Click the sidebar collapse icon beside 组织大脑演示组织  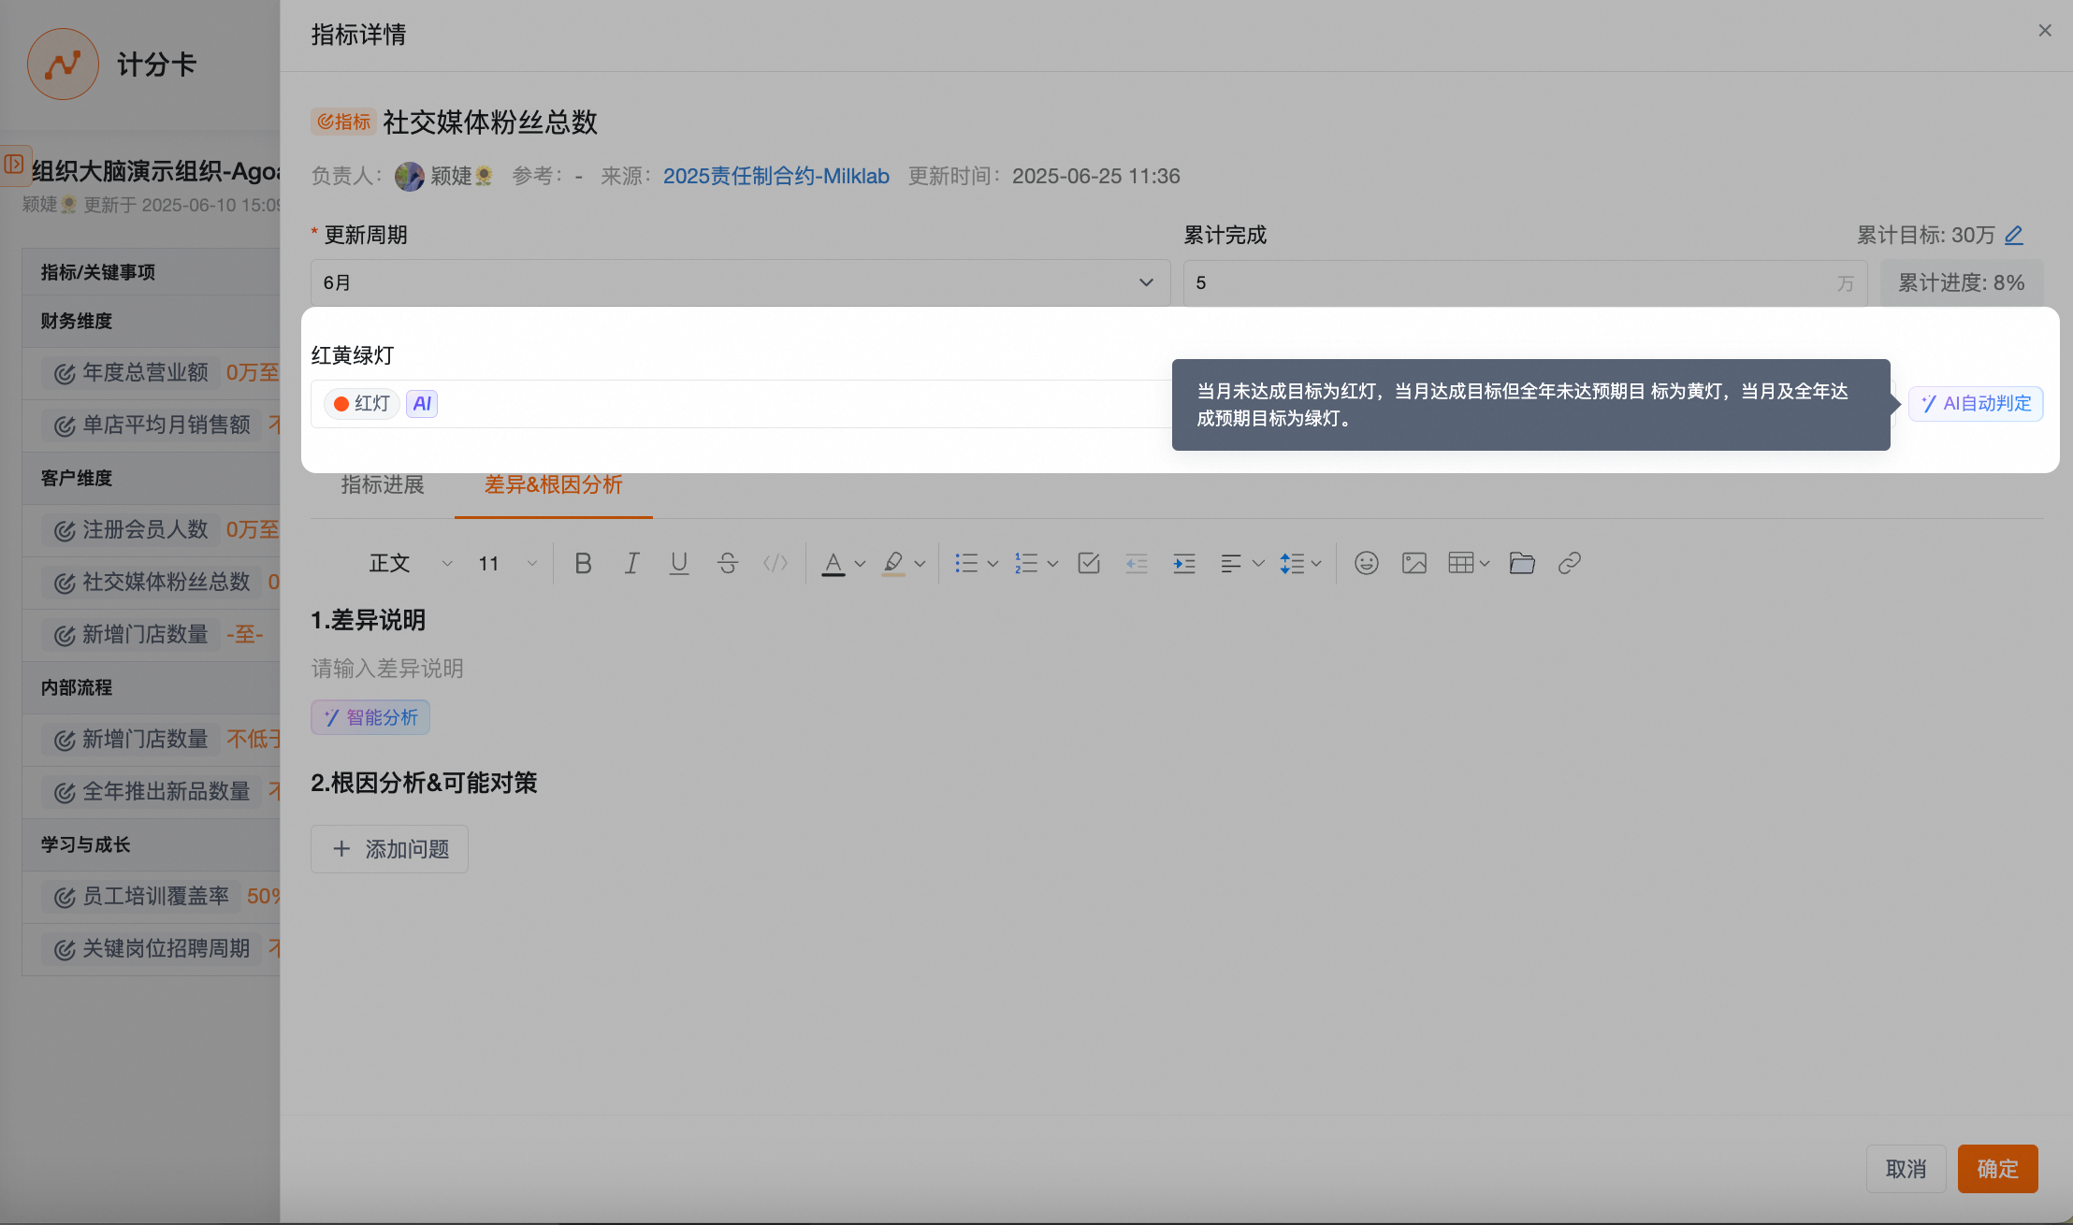pyautogui.click(x=14, y=165)
